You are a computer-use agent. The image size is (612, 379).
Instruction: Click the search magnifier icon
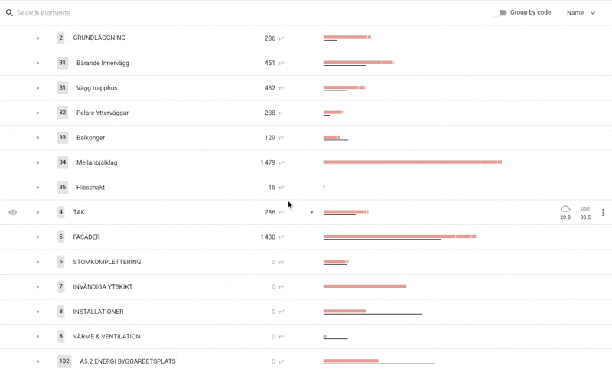click(x=9, y=13)
